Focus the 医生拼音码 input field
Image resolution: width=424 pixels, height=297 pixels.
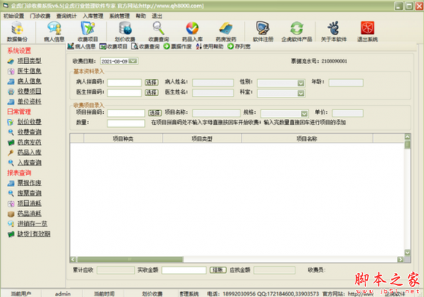point(124,93)
